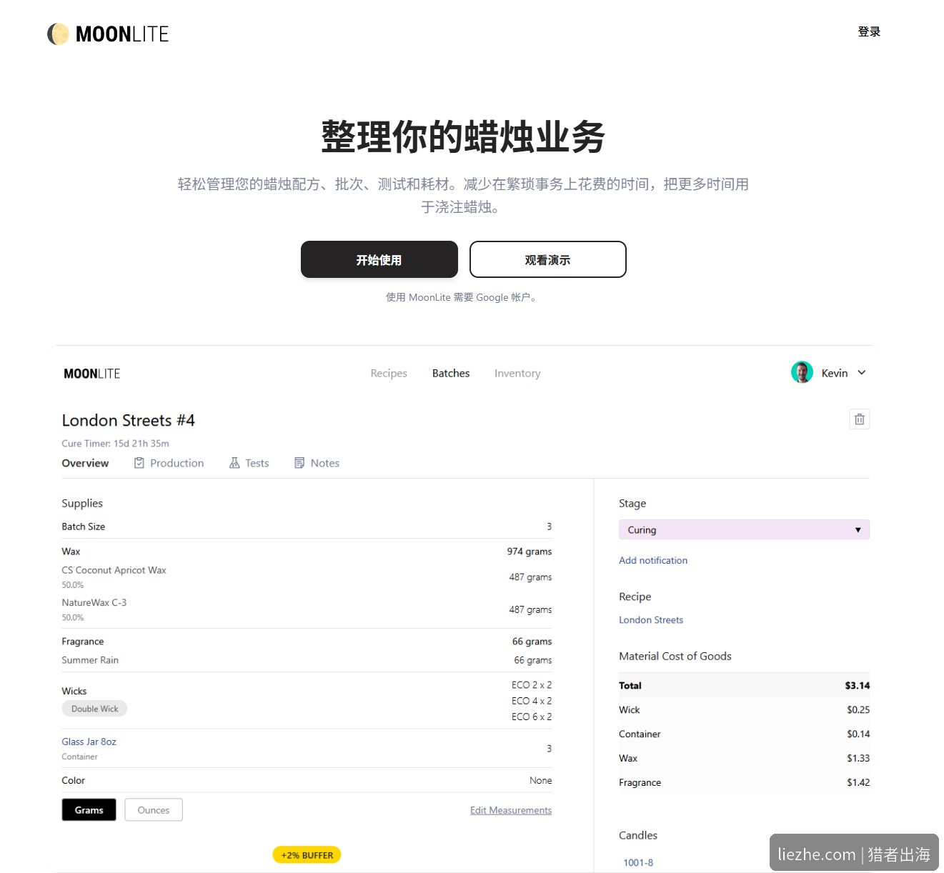Screen dimensions: 944x873
Task: Click the London Streets #4 title
Action: pos(128,420)
